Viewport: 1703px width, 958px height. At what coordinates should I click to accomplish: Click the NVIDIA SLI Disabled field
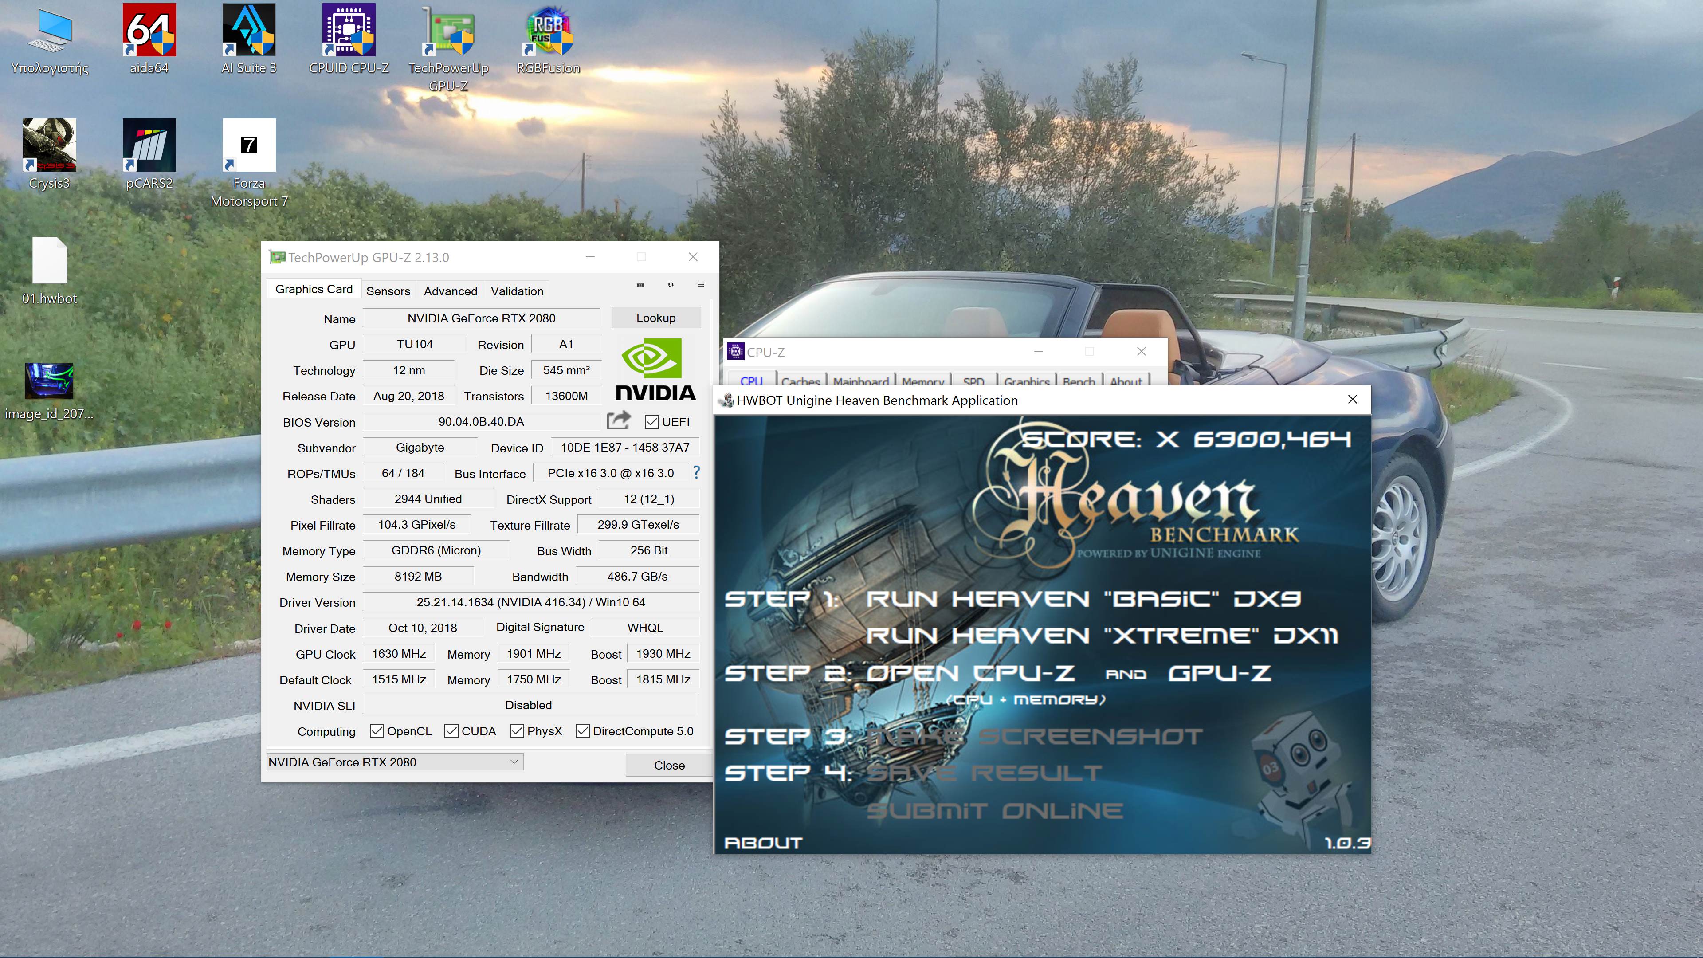point(529,706)
